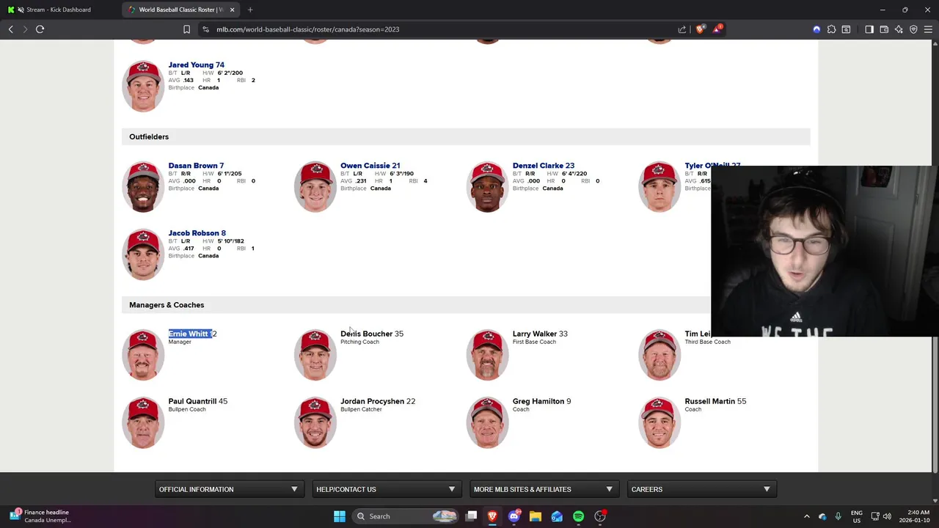
Task: Switch to the Stream - Kick Dashboard tab
Action: (59, 10)
